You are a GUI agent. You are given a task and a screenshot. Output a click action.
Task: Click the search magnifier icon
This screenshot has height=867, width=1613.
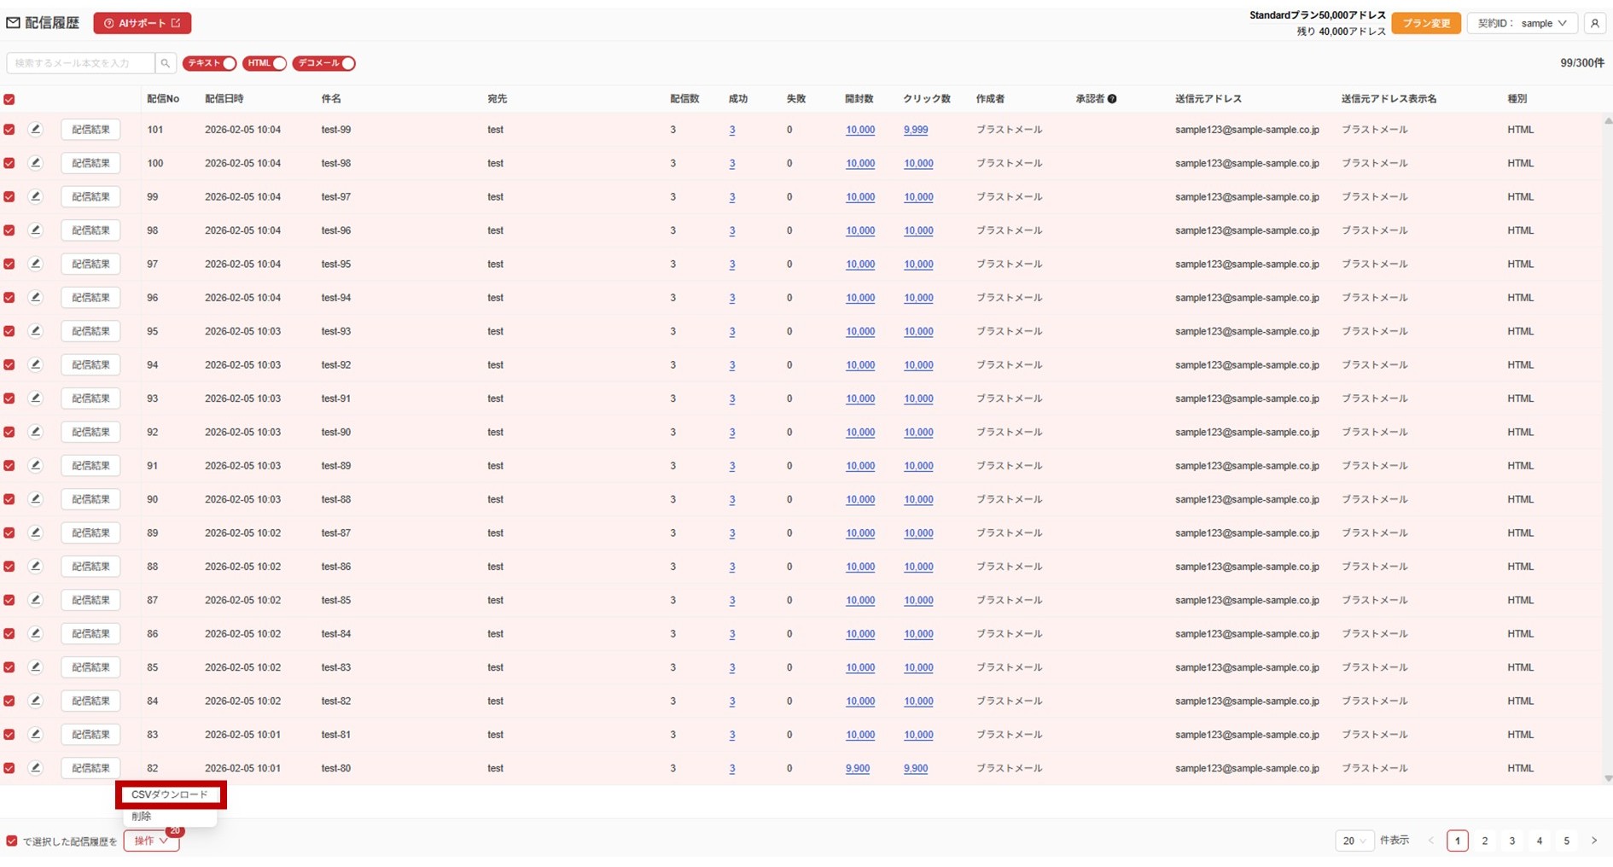(166, 63)
